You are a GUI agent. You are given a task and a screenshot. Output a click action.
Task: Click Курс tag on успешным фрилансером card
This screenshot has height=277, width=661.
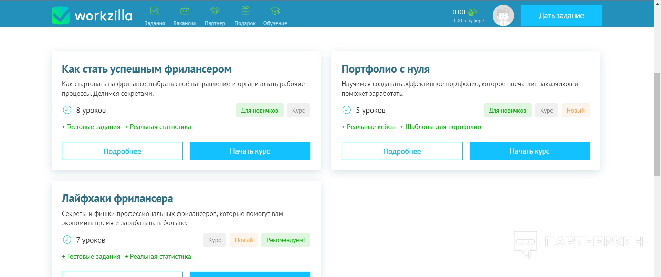click(298, 110)
